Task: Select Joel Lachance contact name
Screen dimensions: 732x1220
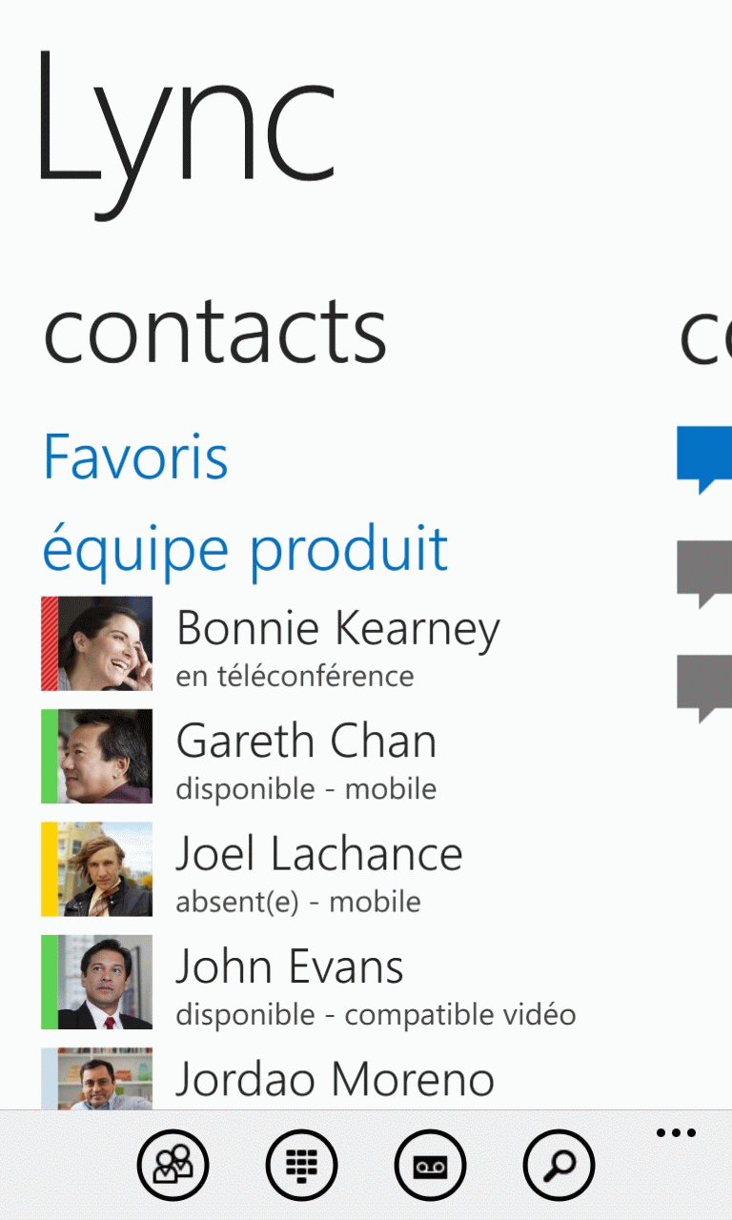Action: pos(319,853)
